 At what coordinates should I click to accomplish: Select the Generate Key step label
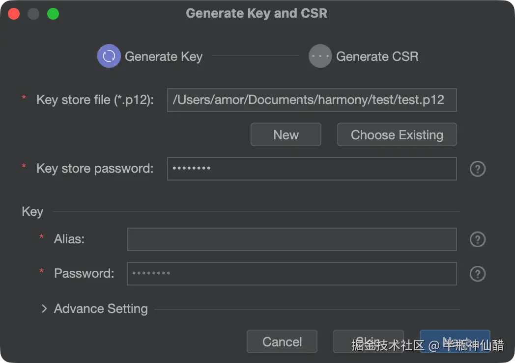click(x=164, y=56)
